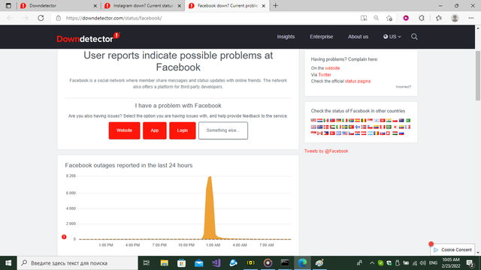Open the About us menu item
The image size is (481, 270).
[x=358, y=37]
